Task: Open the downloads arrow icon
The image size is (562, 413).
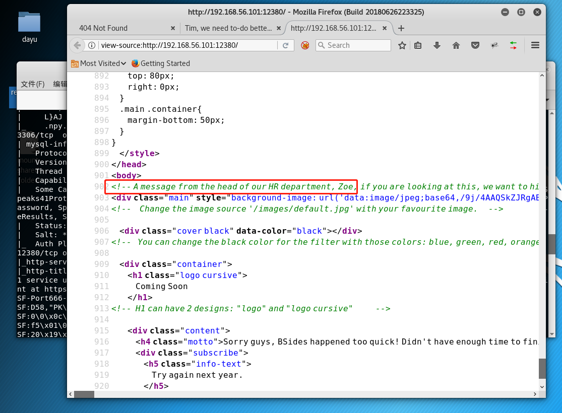Action: 437,45
